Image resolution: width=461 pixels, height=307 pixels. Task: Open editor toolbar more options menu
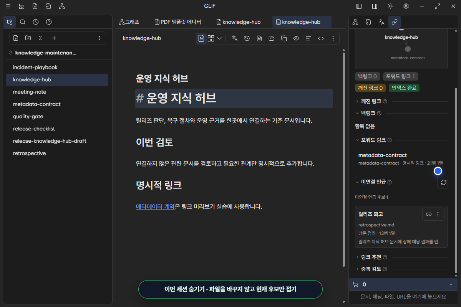pyautogui.click(x=333, y=38)
